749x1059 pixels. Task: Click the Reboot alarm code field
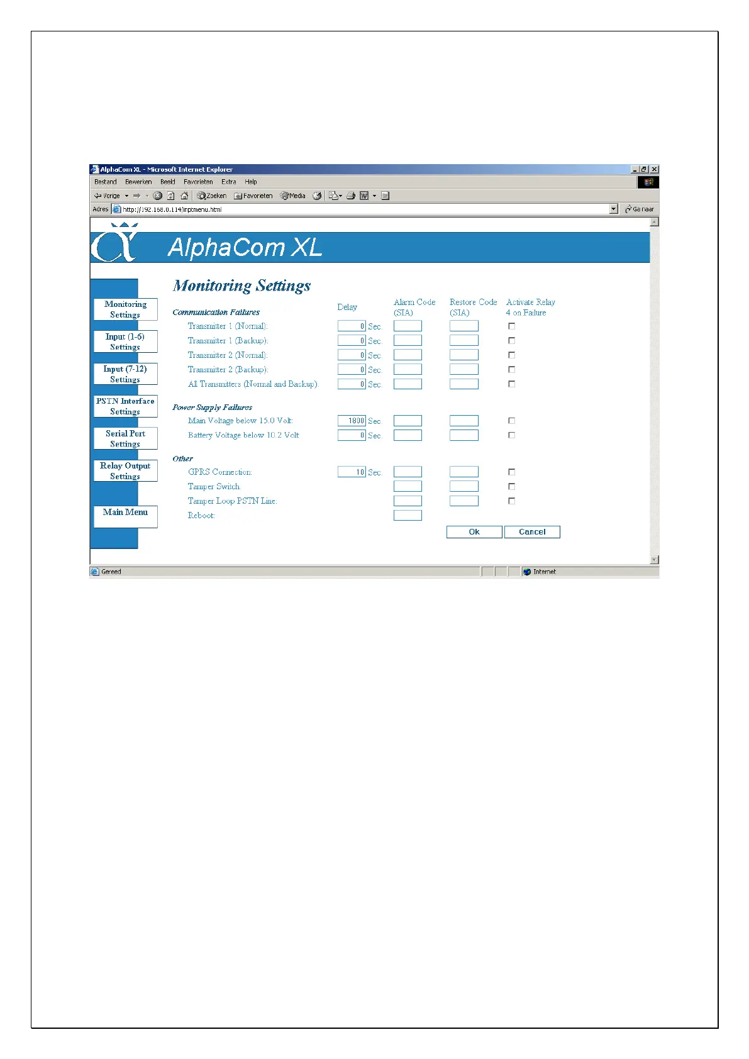[x=408, y=515]
